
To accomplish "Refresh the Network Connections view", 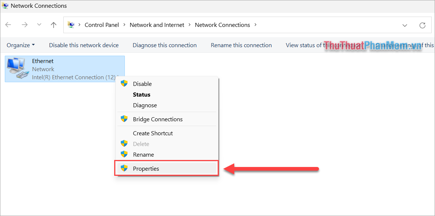I will click(422, 25).
